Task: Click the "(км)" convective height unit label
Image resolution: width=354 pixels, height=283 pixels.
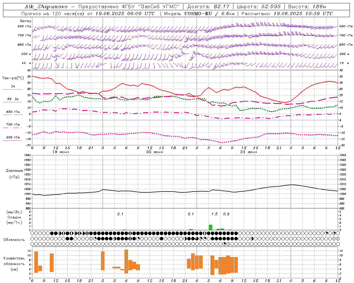Action: pos(14,269)
